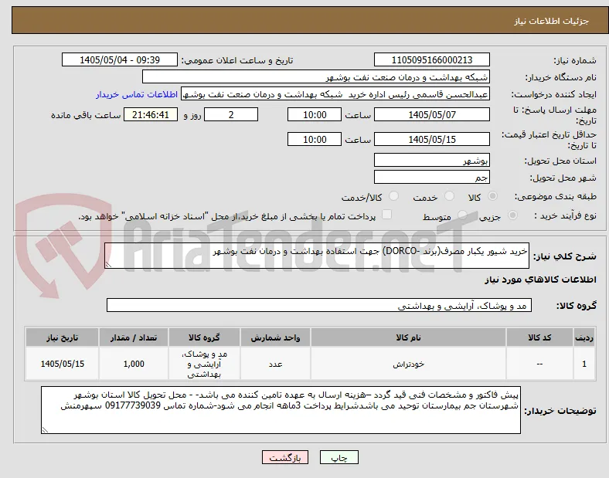
Task: Click the گروه کالا column header
Action: point(204,337)
